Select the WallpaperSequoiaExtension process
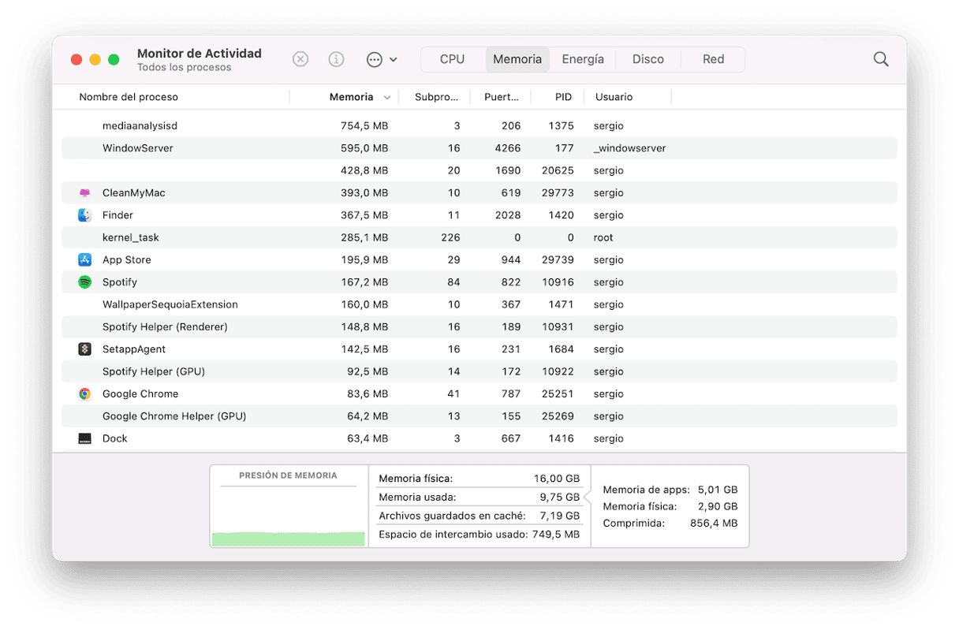This screenshot has height=630, width=959. tap(170, 304)
